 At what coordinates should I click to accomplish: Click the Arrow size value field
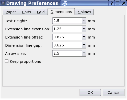[x=67, y=53]
